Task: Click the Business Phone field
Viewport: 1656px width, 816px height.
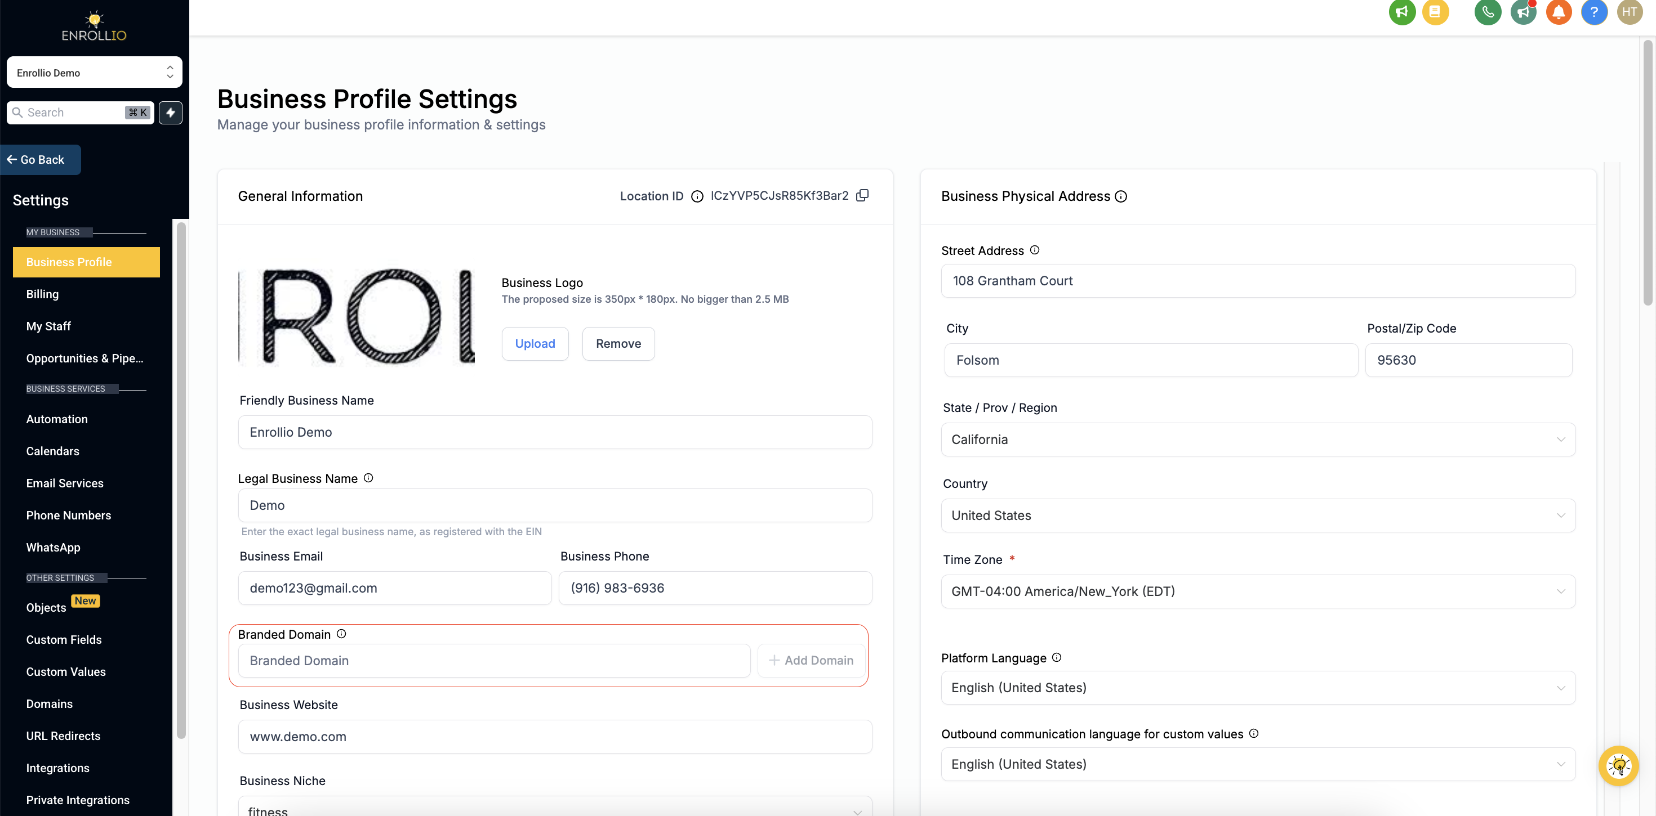Action: point(715,588)
